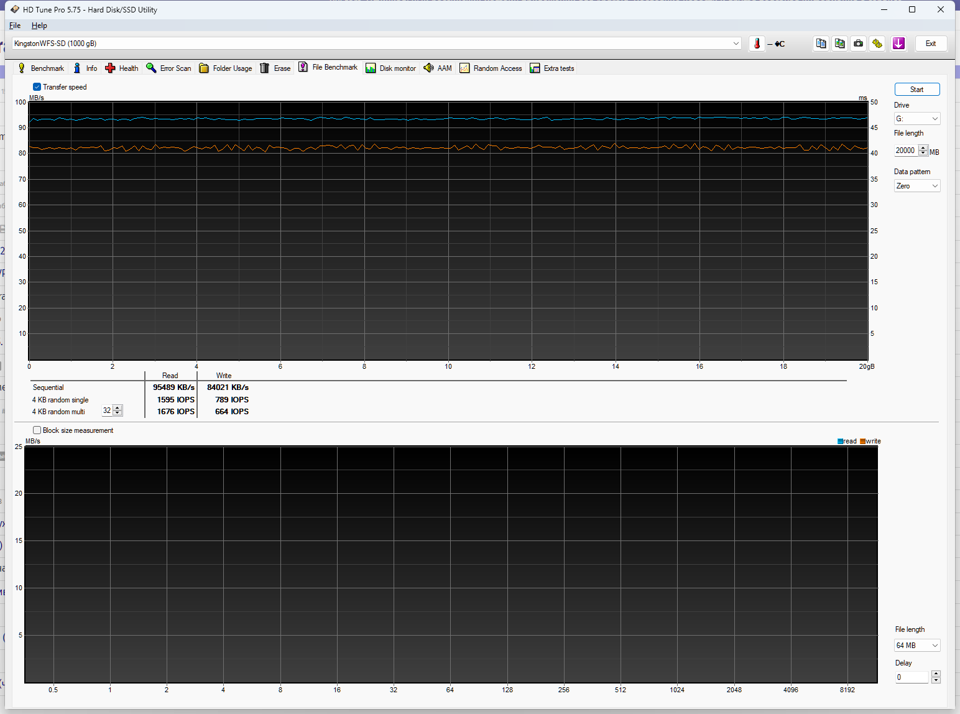Click the Start button
The height and width of the screenshot is (714, 960).
[917, 90]
